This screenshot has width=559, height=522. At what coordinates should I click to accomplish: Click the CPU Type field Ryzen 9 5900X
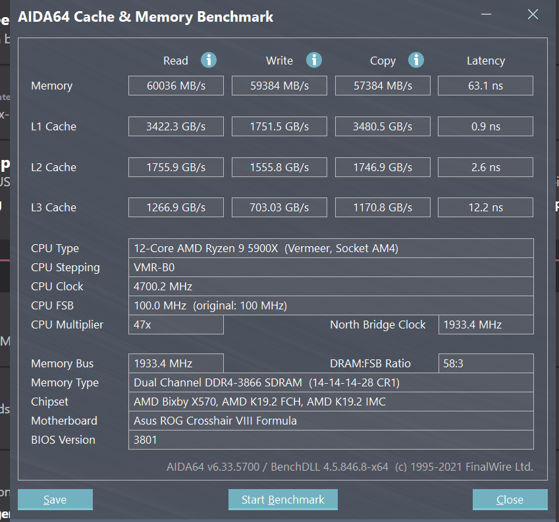click(331, 248)
